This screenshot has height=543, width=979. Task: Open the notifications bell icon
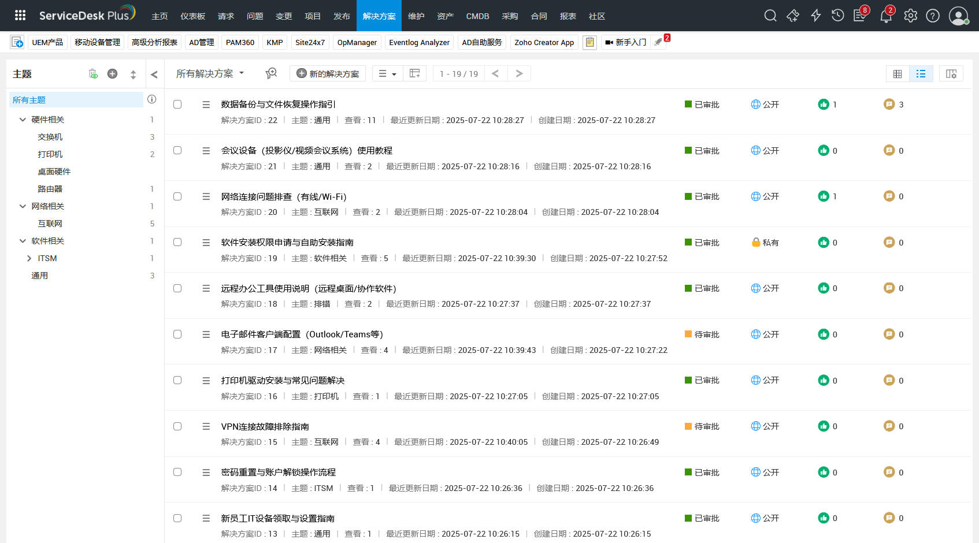886,16
